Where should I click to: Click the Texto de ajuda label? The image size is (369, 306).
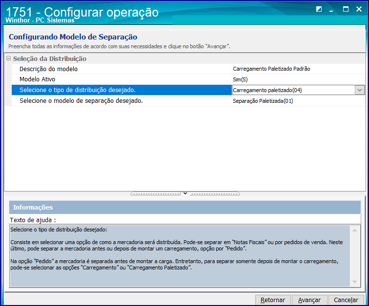pyautogui.click(x=33, y=220)
